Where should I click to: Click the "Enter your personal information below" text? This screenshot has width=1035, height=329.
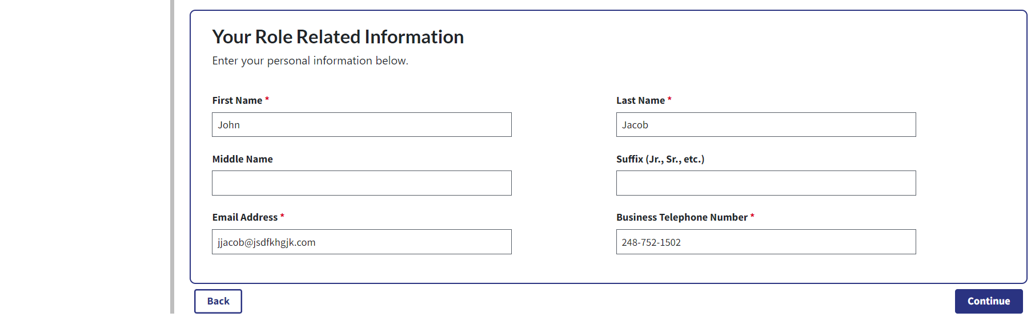(x=310, y=61)
